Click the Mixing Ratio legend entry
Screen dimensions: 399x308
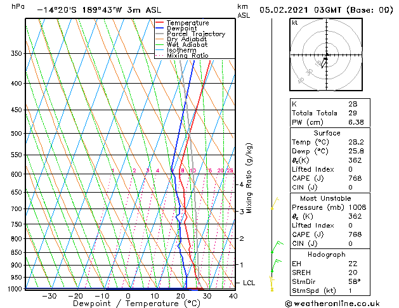pos(187,56)
